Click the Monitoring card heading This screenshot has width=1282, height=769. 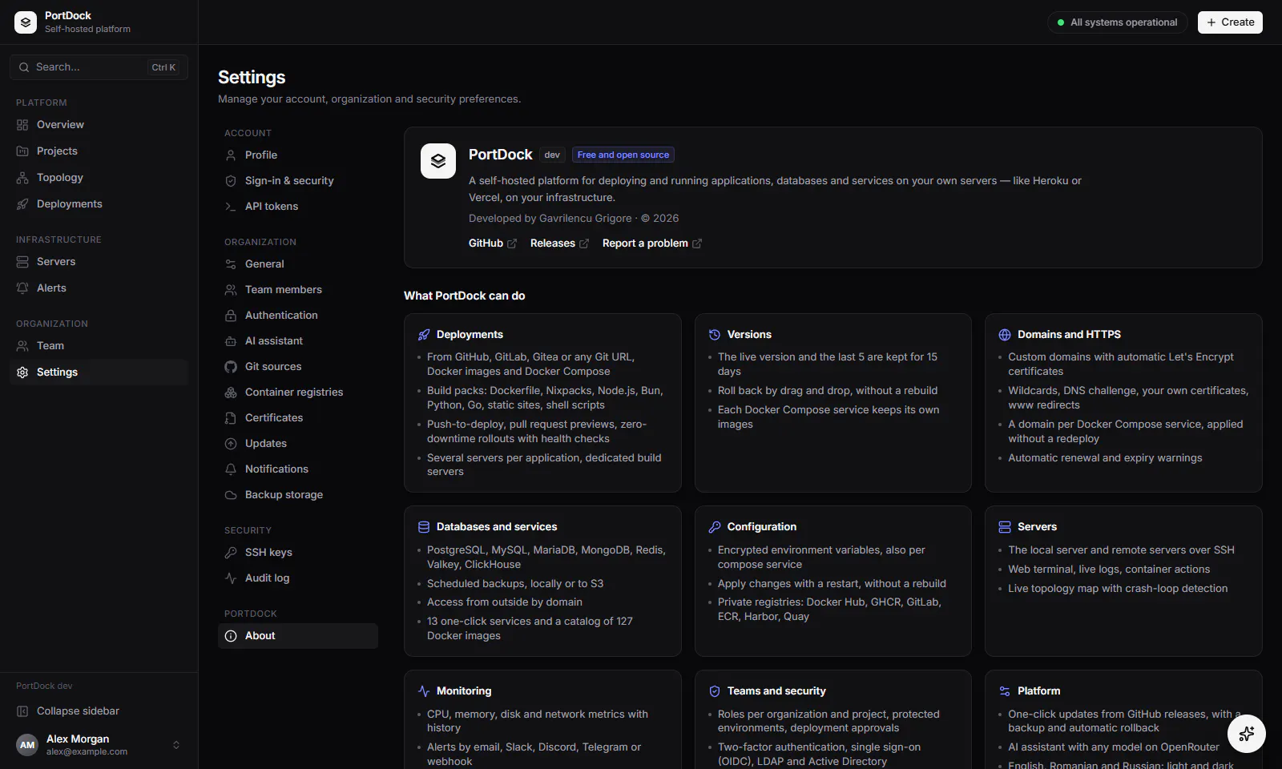[x=464, y=691]
